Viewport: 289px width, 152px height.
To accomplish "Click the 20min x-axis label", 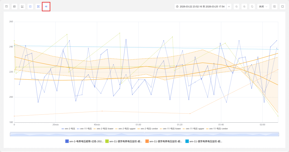I will point(56,125).
